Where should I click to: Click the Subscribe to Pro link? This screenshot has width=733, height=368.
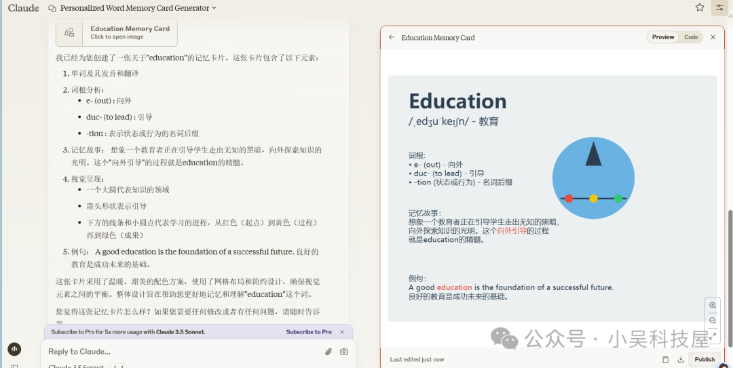click(309, 332)
